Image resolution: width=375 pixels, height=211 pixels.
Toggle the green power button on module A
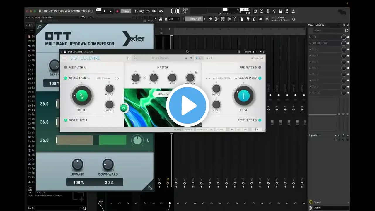[123, 108]
